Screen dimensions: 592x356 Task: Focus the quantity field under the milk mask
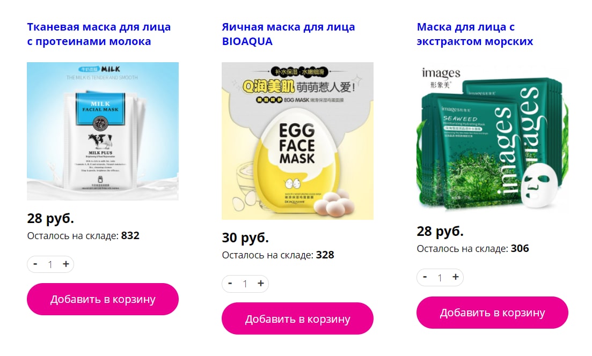[x=50, y=264]
